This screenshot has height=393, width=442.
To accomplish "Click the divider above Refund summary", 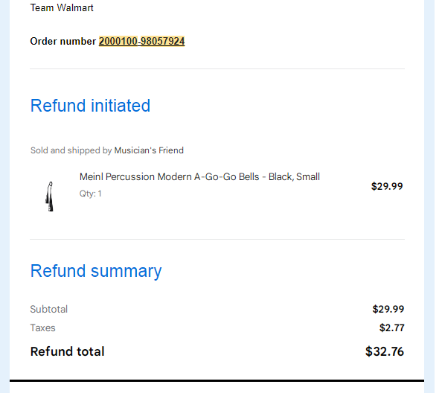I will (217, 240).
